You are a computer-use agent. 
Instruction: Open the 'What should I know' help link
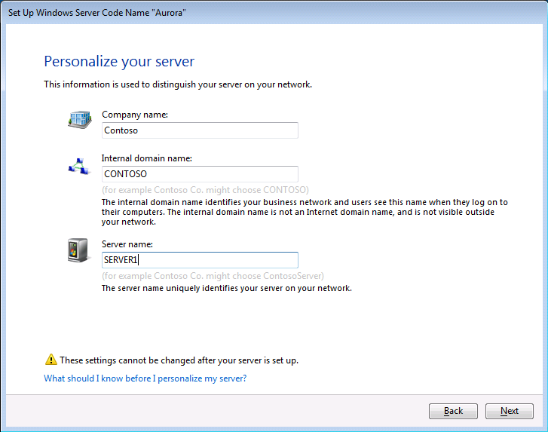point(145,378)
